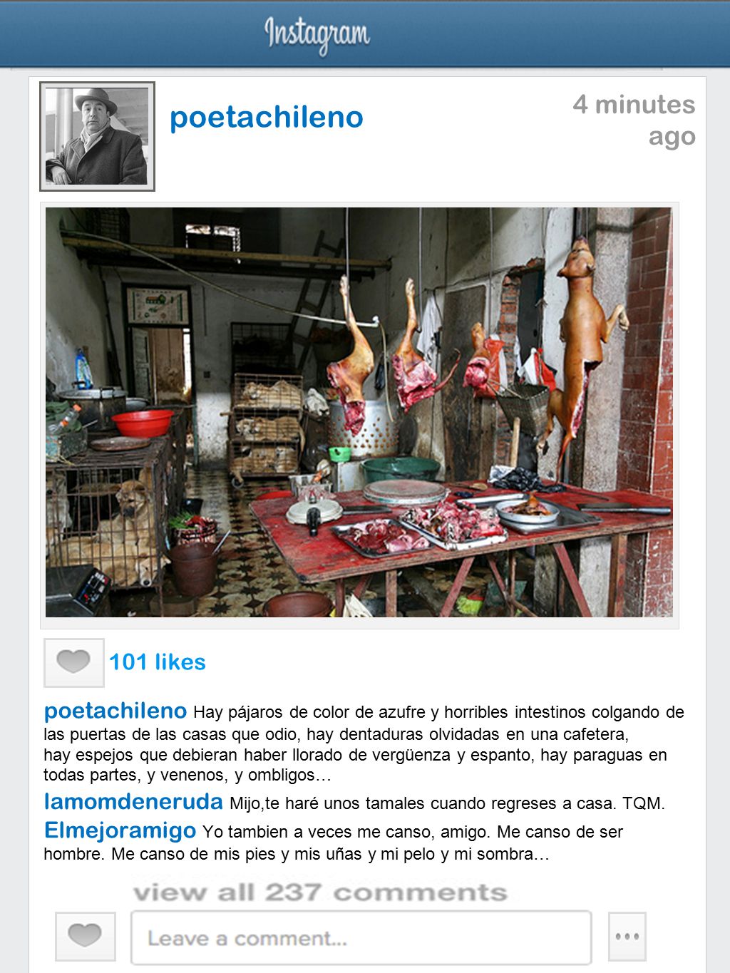The width and height of the screenshot is (730, 973).
Task: Click lamomdeneruda's comment about tamales
Action: coord(447,803)
